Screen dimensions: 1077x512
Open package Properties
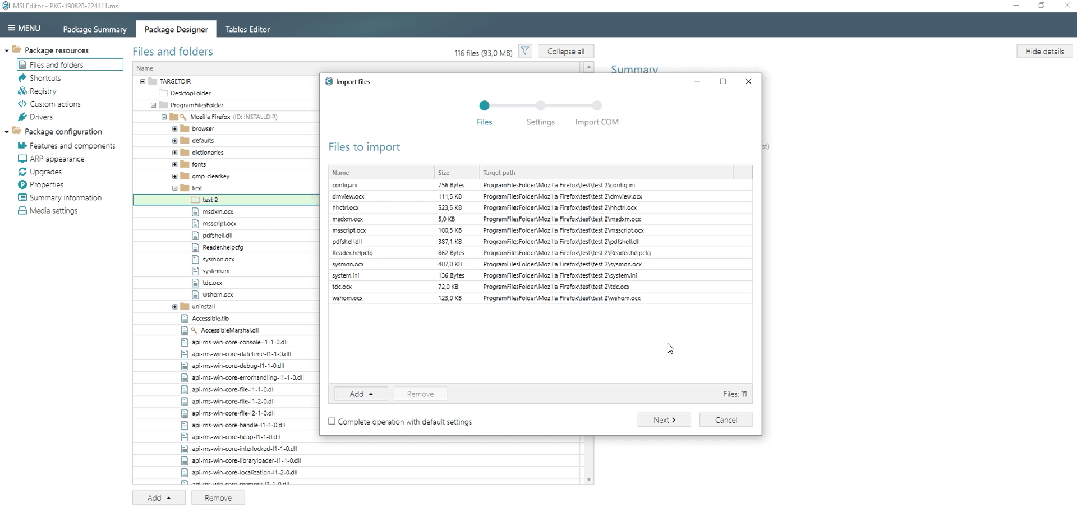click(45, 184)
